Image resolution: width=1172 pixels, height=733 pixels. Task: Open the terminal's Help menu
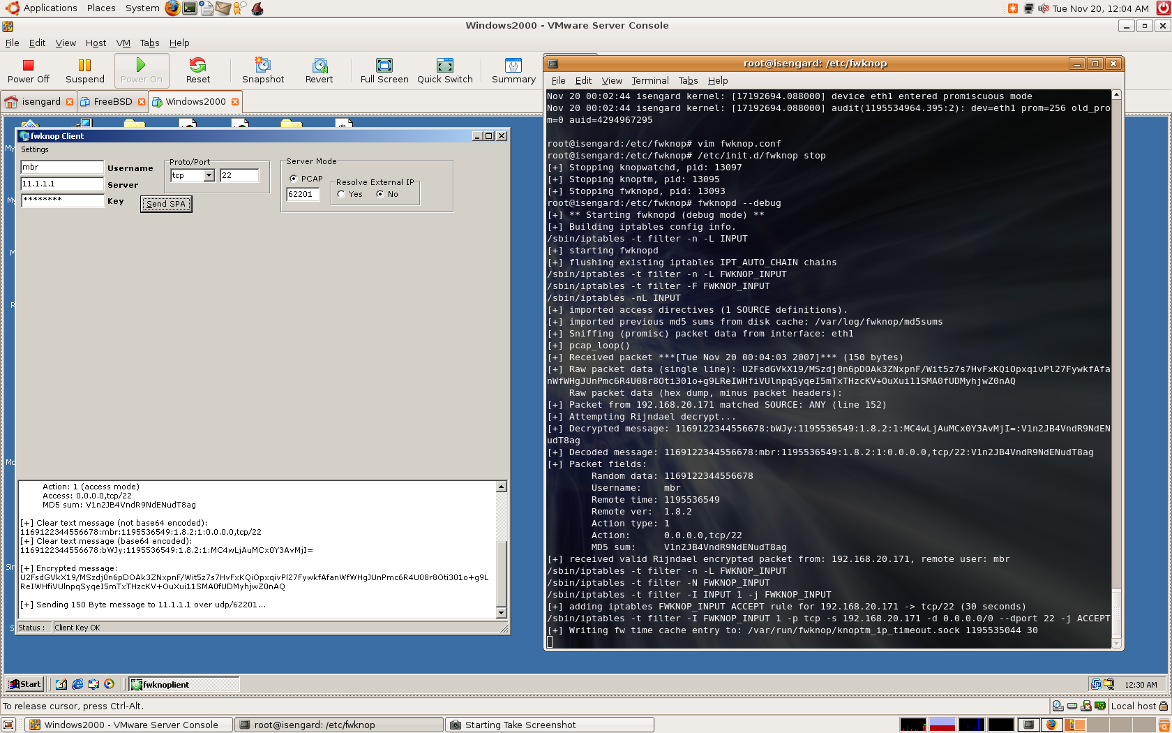coord(718,81)
